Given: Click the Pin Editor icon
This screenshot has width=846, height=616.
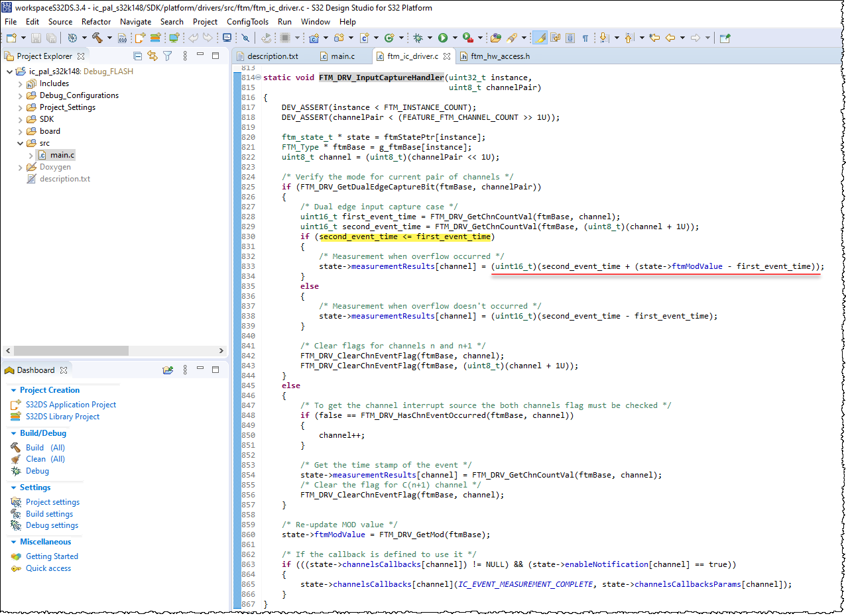Looking at the screenshot, I should click(x=725, y=38).
